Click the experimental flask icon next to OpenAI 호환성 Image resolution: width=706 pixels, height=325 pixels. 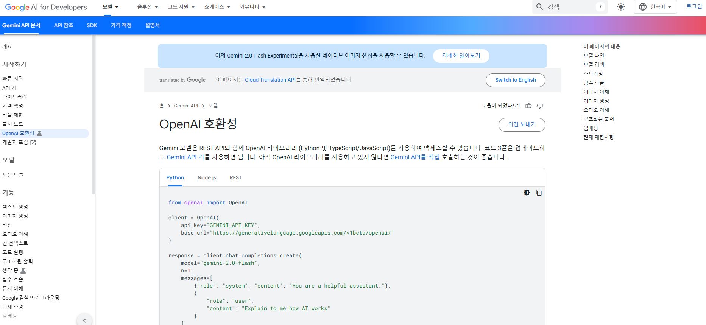(x=39, y=134)
